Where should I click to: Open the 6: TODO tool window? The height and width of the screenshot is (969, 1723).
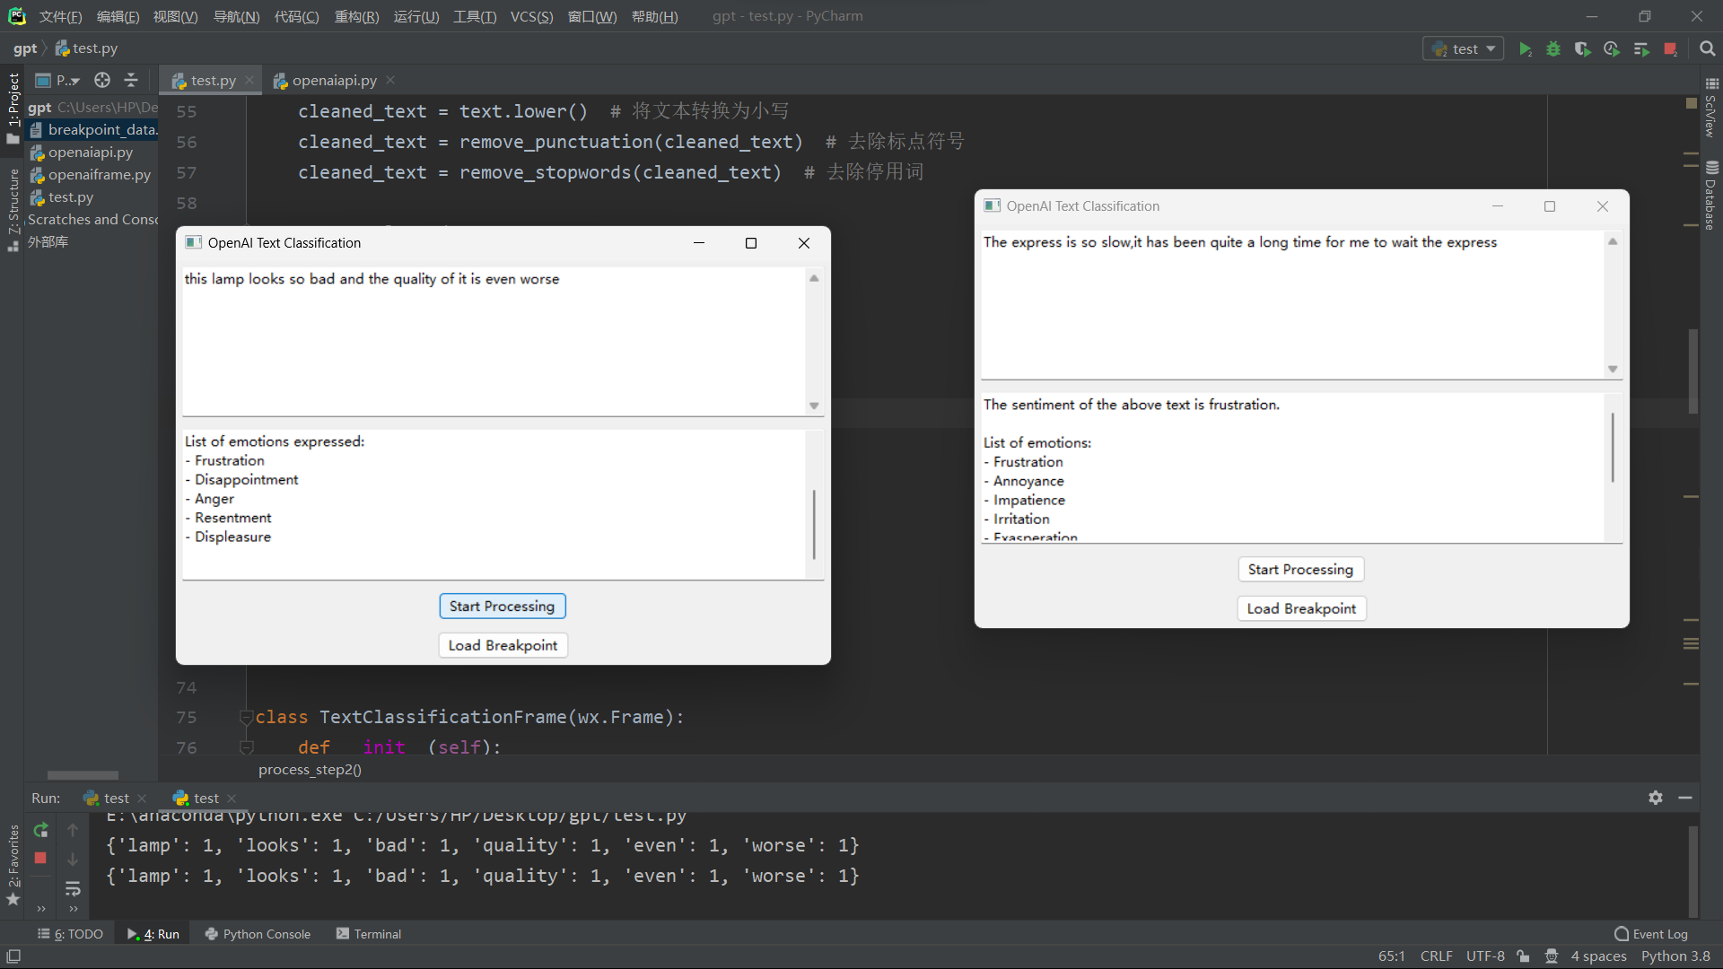(x=70, y=934)
